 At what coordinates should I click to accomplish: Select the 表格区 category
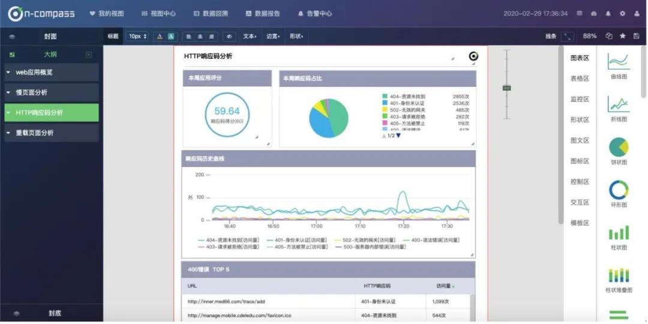click(580, 79)
